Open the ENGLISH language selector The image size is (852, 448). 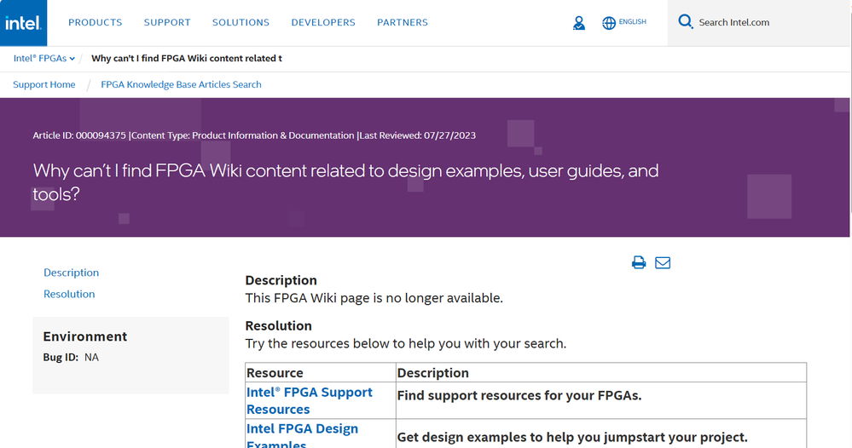633,22
